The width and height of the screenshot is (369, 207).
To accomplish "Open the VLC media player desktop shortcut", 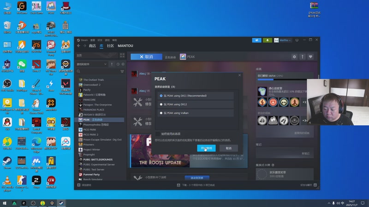I will point(7,184).
